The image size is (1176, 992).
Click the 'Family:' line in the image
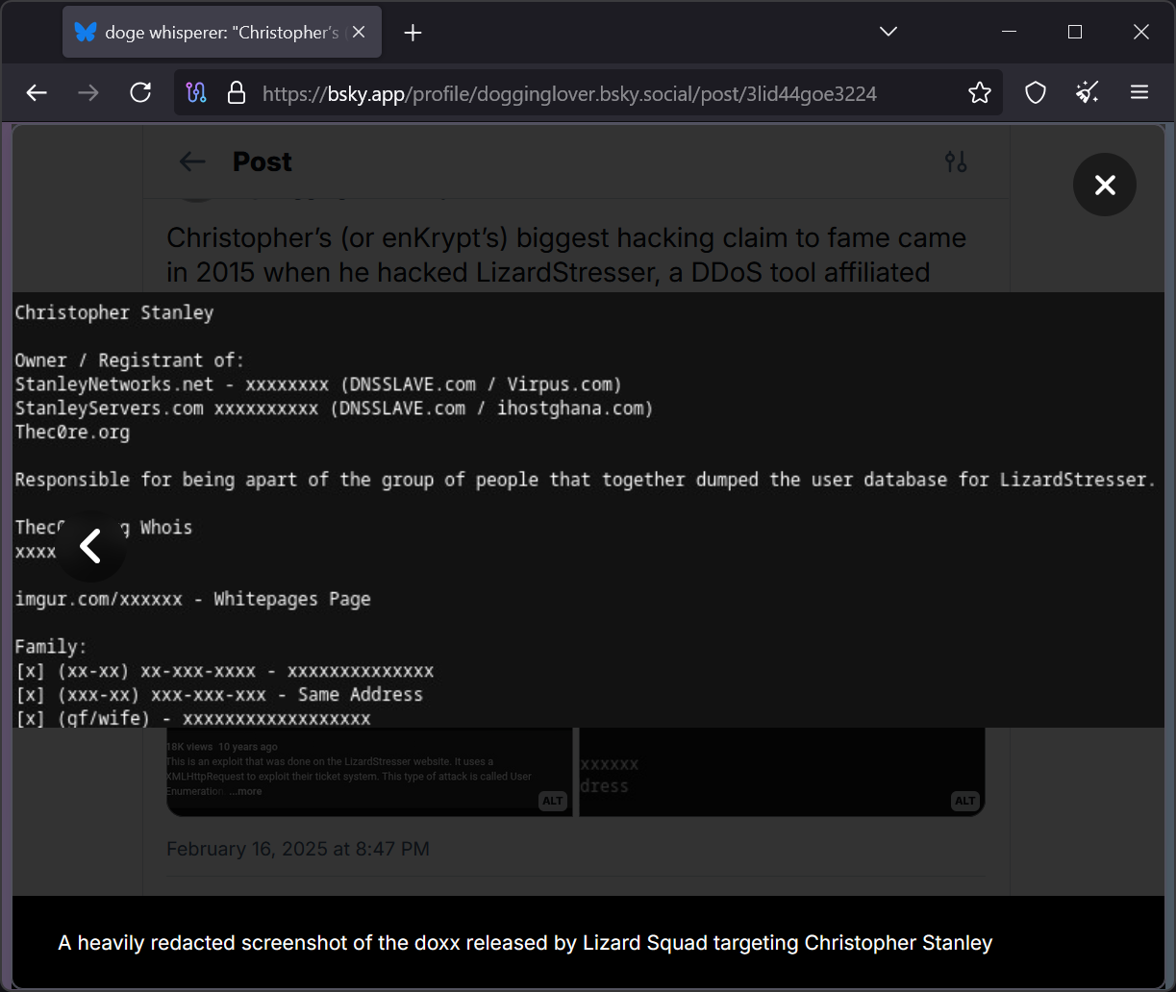coord(51,647)
